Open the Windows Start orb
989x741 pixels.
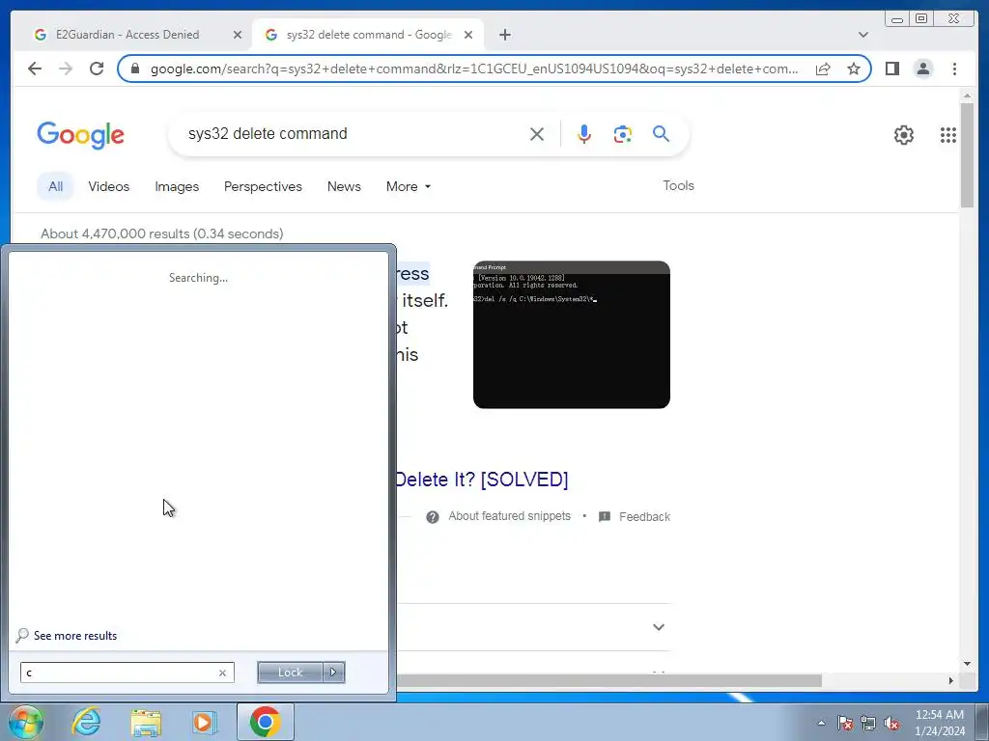coord(26,722)
